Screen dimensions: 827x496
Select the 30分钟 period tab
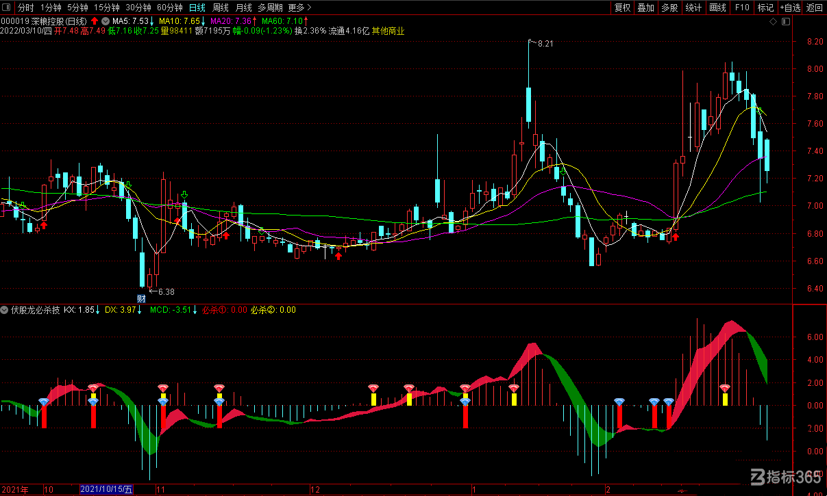point(139,8)
